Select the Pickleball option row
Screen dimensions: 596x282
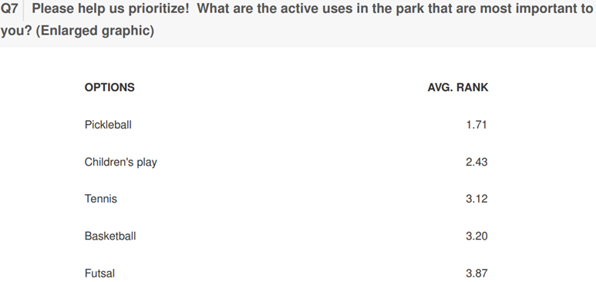pyautogui.click(x=286, y=125)
